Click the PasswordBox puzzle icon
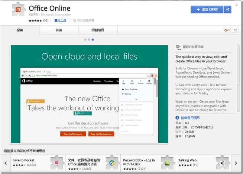 pos(167,163)
